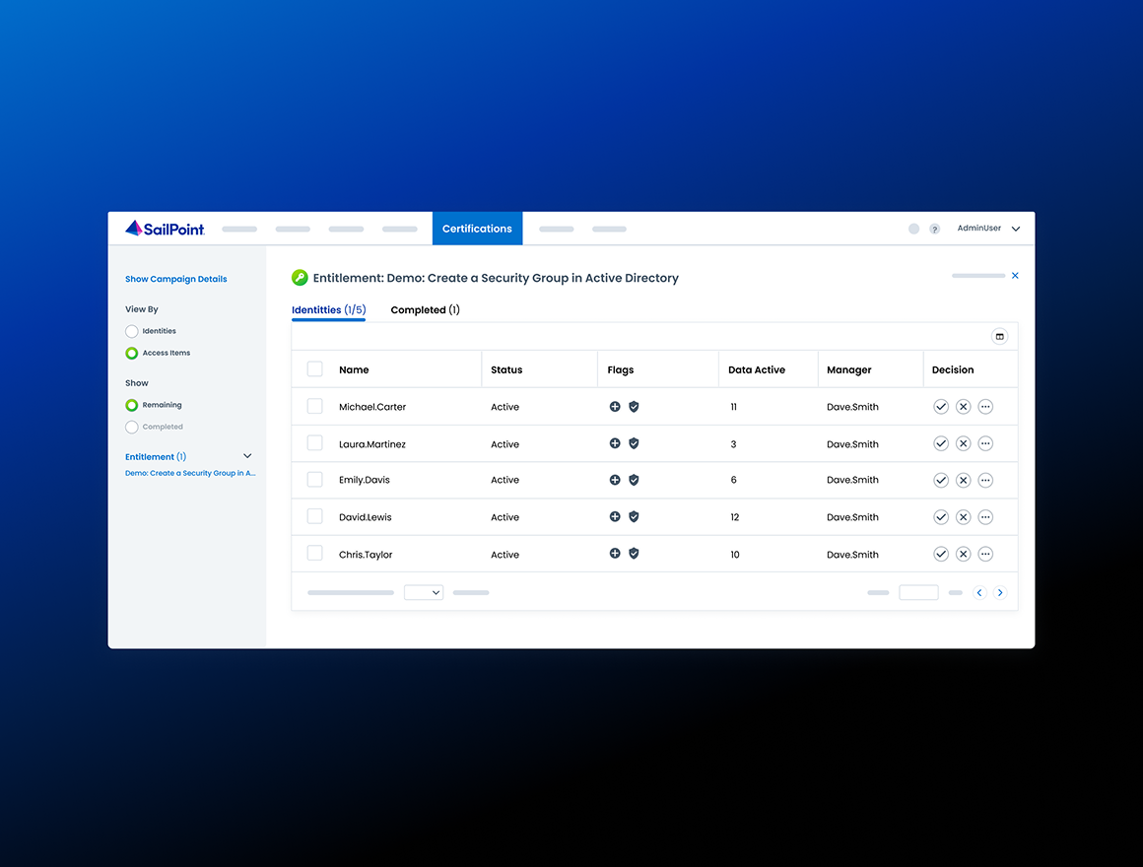1143x867 pixels.
Task: Click the Chris.Taylor name cell
Action: click(366, 555)
